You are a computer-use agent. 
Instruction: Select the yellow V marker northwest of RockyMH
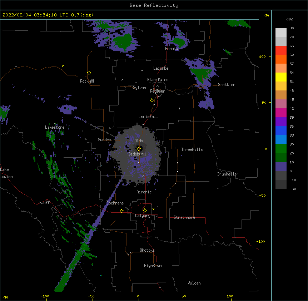coord(63,66)
